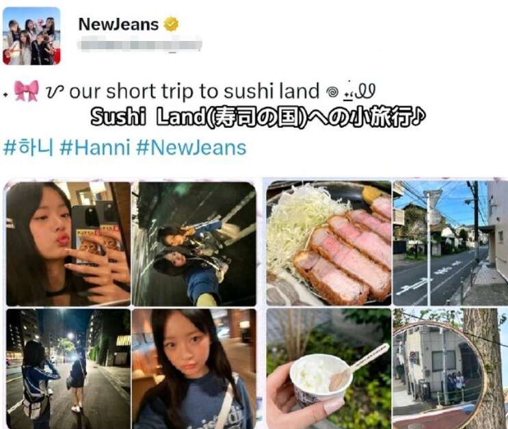Open the ice cream cup photo
508x429 pixels.
pos(329,368)
